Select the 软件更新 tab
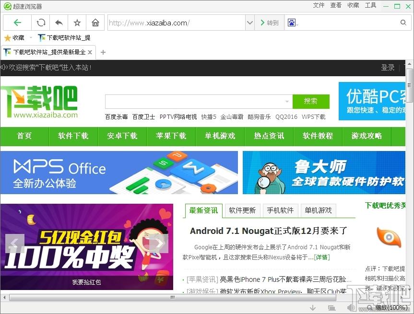The width and height of the screenshot is (414, 314). tap(242, 210)
